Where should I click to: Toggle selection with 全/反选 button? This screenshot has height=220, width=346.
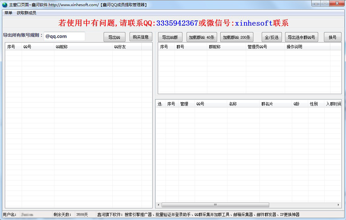click(271, 37)
